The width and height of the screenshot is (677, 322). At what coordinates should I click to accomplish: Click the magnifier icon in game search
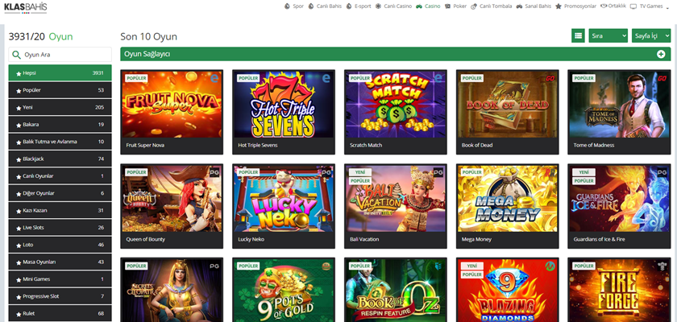[16, 55]
